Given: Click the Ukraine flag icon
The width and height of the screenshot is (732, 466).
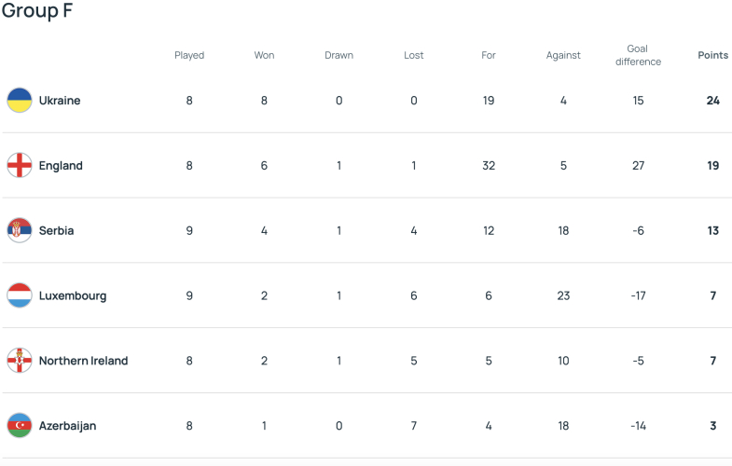Looking at the screenshot, I should coord(20,101).
